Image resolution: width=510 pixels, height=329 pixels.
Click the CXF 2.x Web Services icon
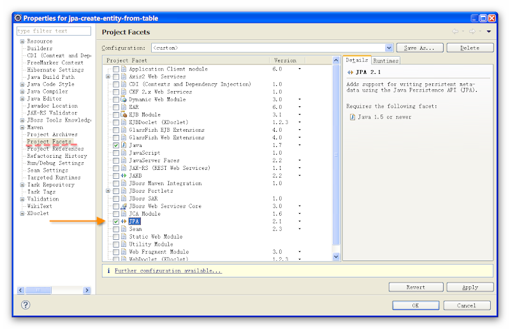(x=124, y=92)
